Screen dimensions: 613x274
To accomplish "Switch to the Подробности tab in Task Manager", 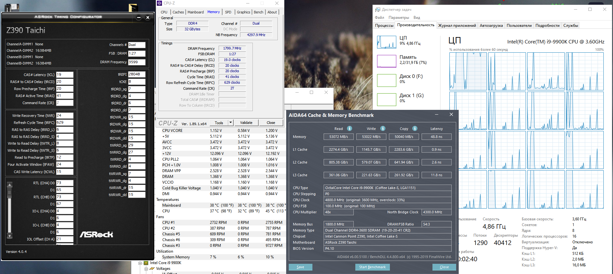I will tap(548, 26).
